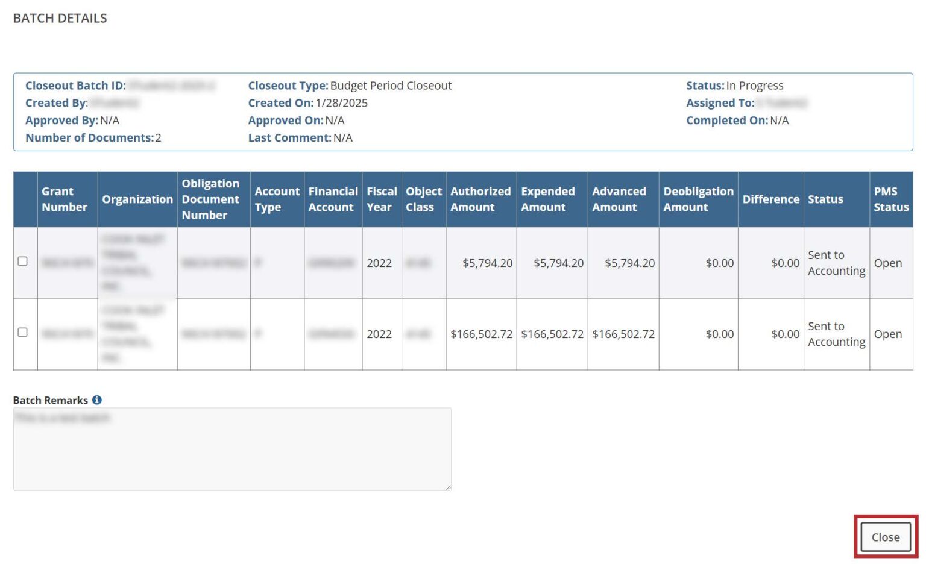This screenshot has width=926, height=564.
Task: Click the table's Status column header
Action: (x=825, y=199)
